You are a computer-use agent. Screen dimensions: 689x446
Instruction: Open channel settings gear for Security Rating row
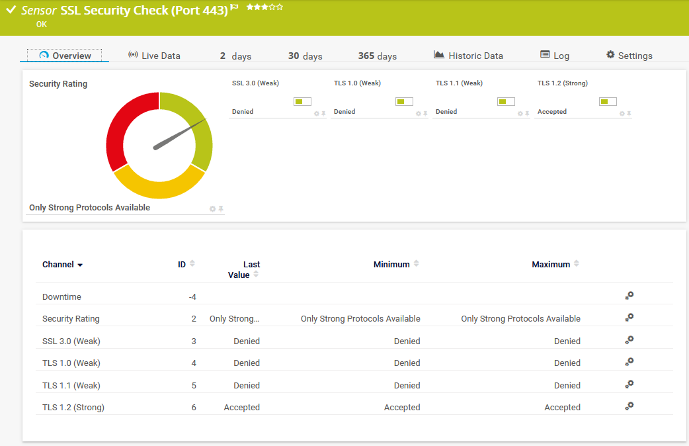point(629,318)
